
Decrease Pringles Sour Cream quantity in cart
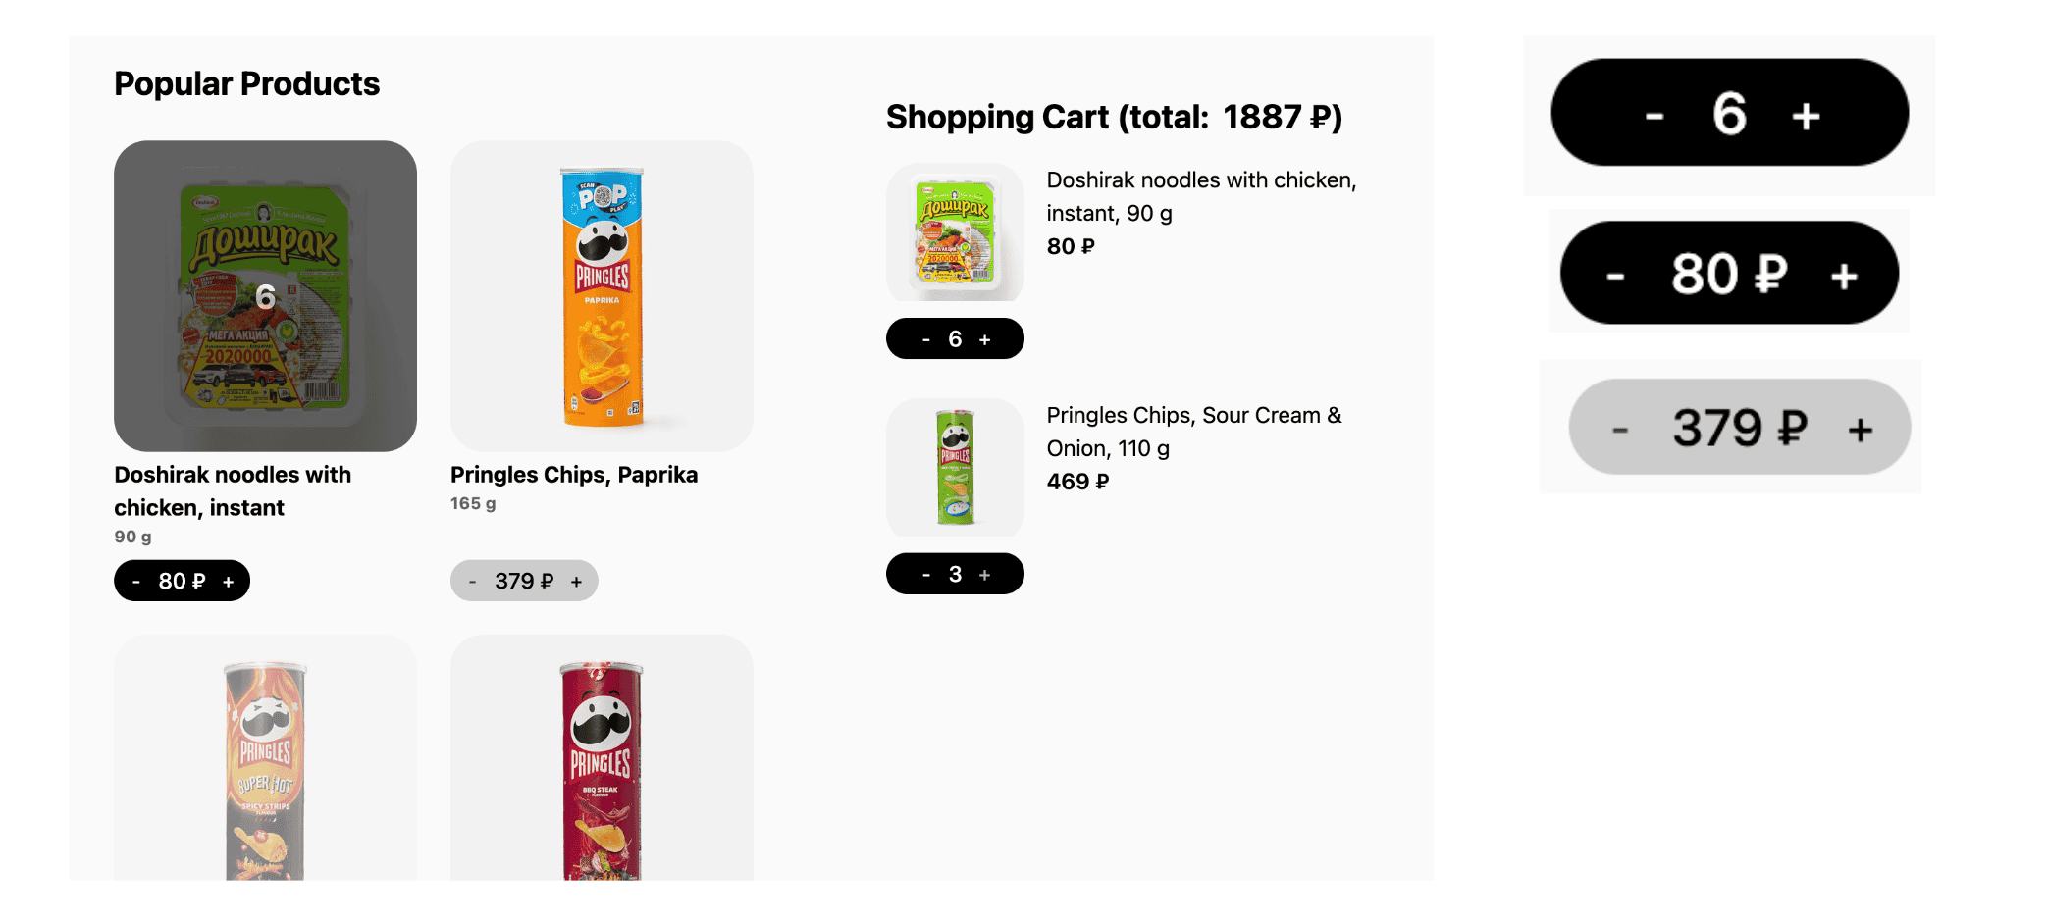tap(925, 575)
